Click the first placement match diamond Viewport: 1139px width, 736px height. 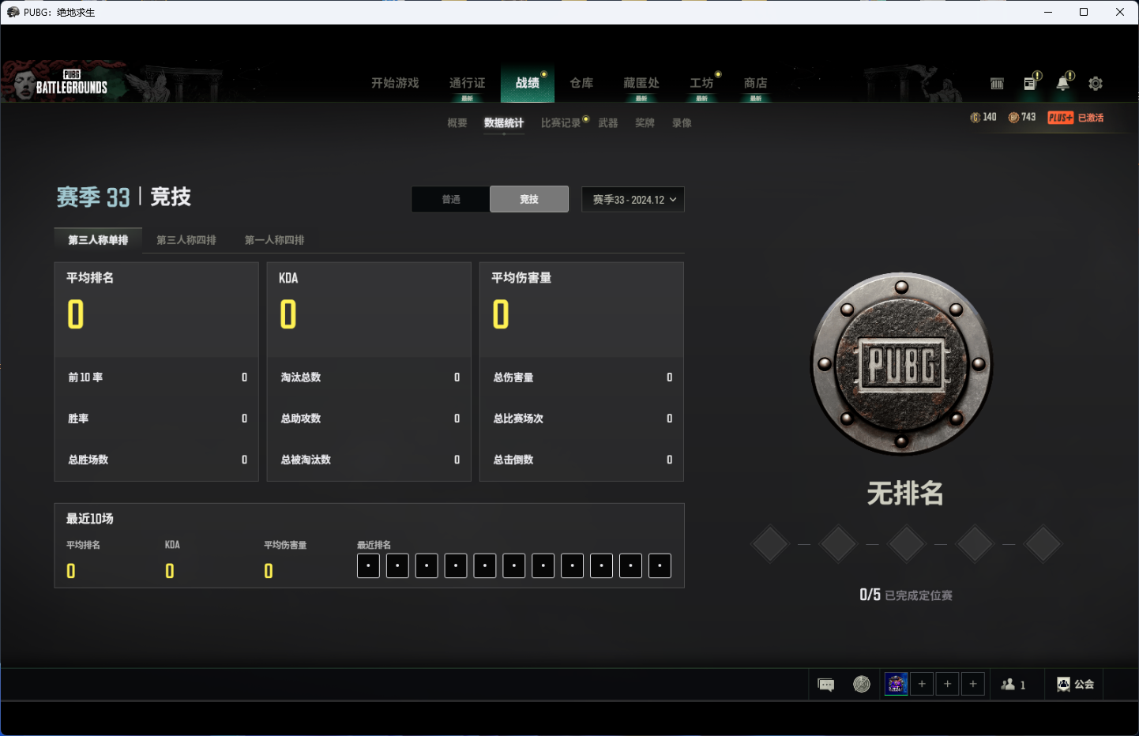770,544
